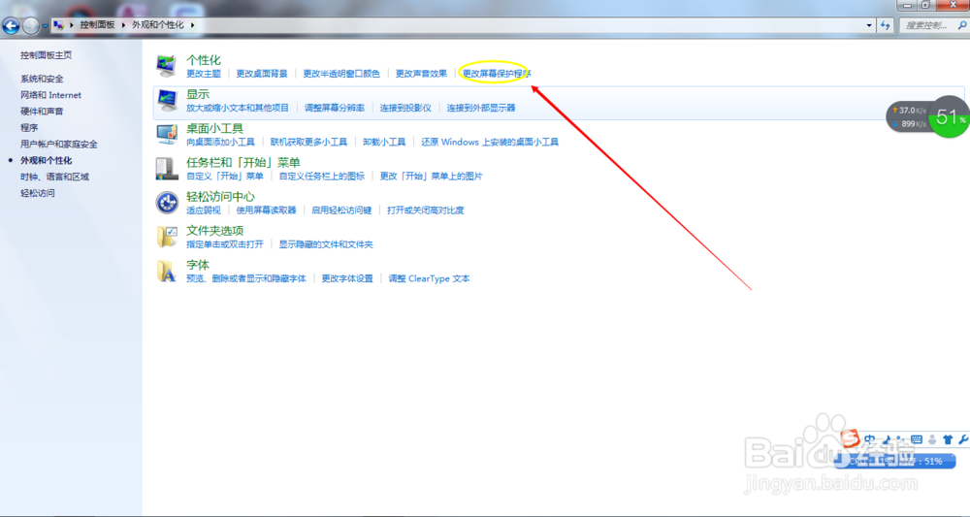This screenshot has width=970, height=517.
Task: Select 控制面板 breadcrumb in address bar
Action: tap(97, 25)
